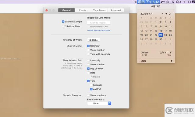
Task: Enable Time with seconds checkbox
Action: point(88,54)
